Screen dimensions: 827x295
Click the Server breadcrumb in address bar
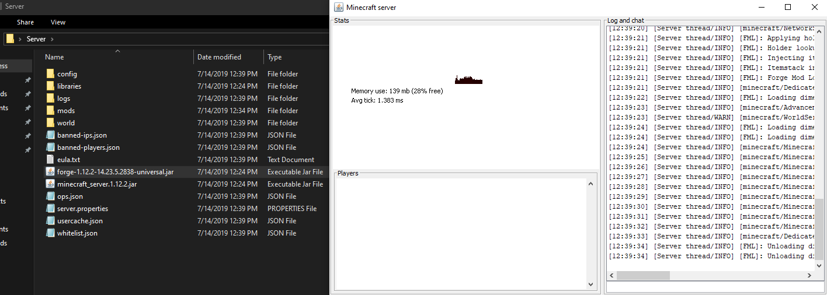36,39
